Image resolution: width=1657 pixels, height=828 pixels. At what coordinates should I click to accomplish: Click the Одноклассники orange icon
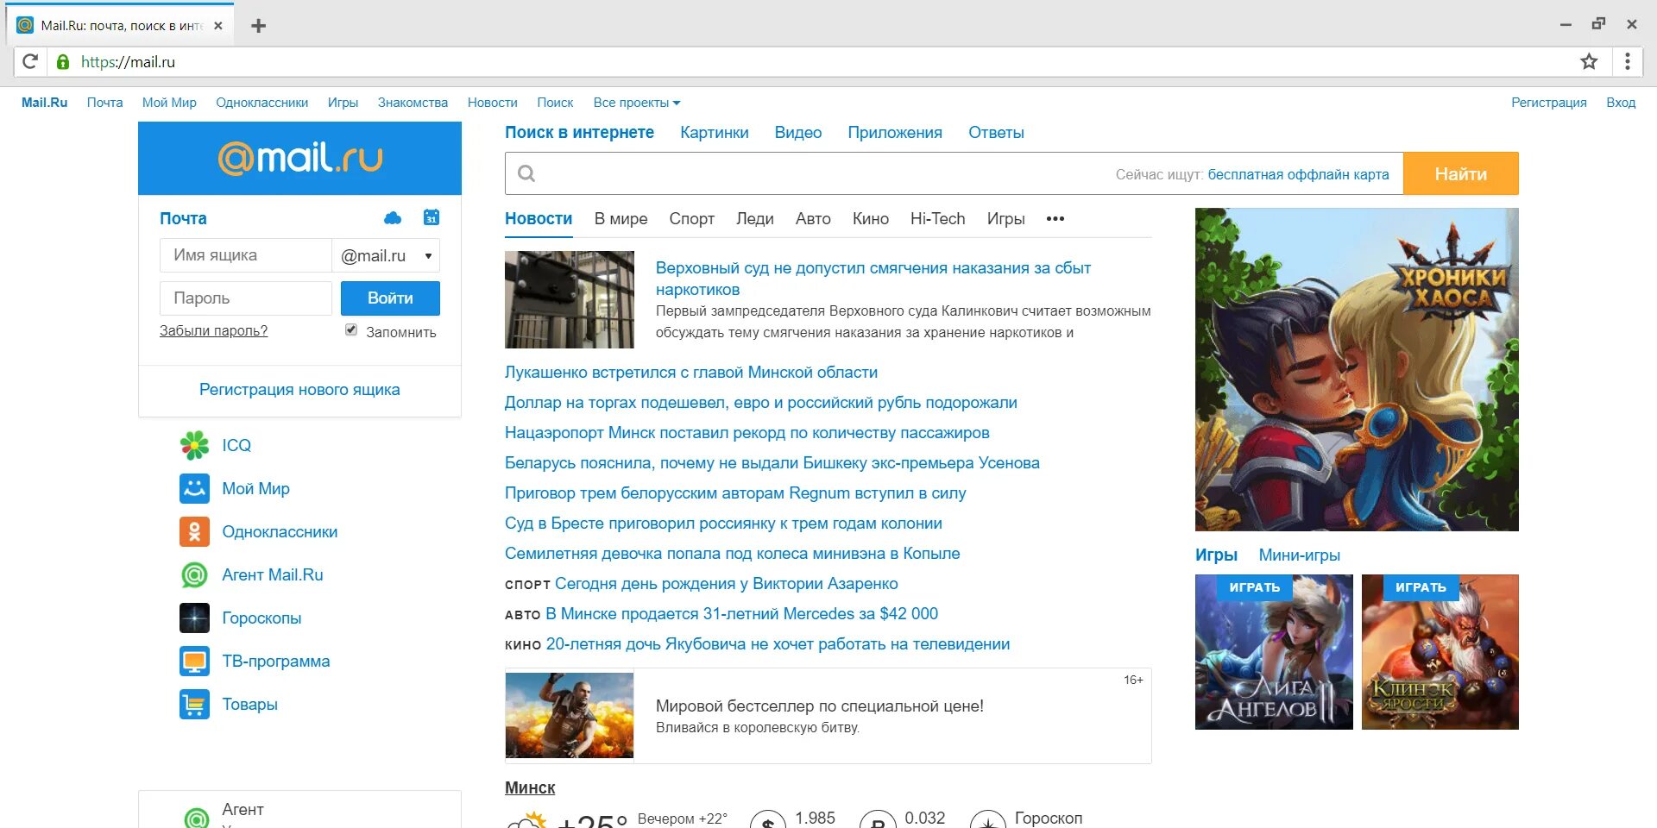tap(194, 531)
